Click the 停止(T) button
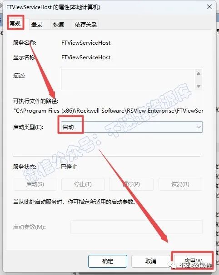The height and width of the screenshot is (275, 219). click(83, 184)
